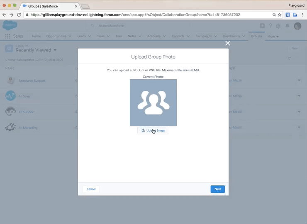
Task: Reload the page with the refresh icon
Action: 19,15
